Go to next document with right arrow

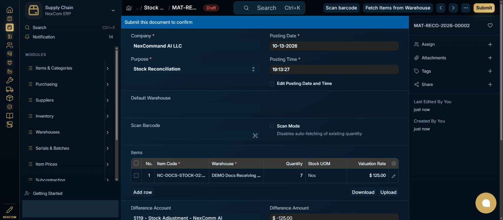[453, 8]
